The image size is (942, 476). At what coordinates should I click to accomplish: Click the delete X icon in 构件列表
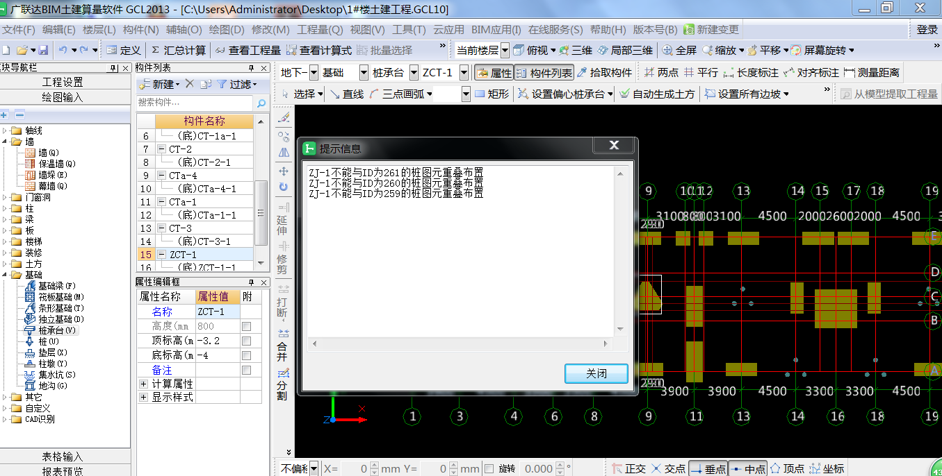tap(189, 84)
